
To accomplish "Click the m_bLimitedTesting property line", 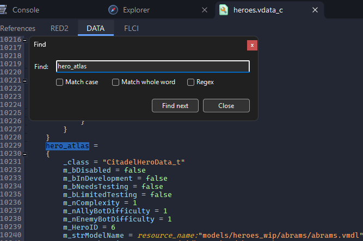I will (x=118, y=195).
